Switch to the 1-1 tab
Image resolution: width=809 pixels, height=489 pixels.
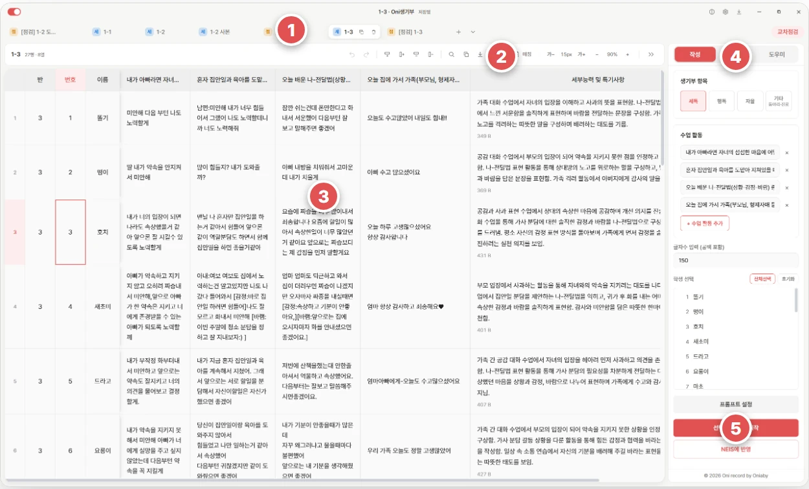pos(102,32)
